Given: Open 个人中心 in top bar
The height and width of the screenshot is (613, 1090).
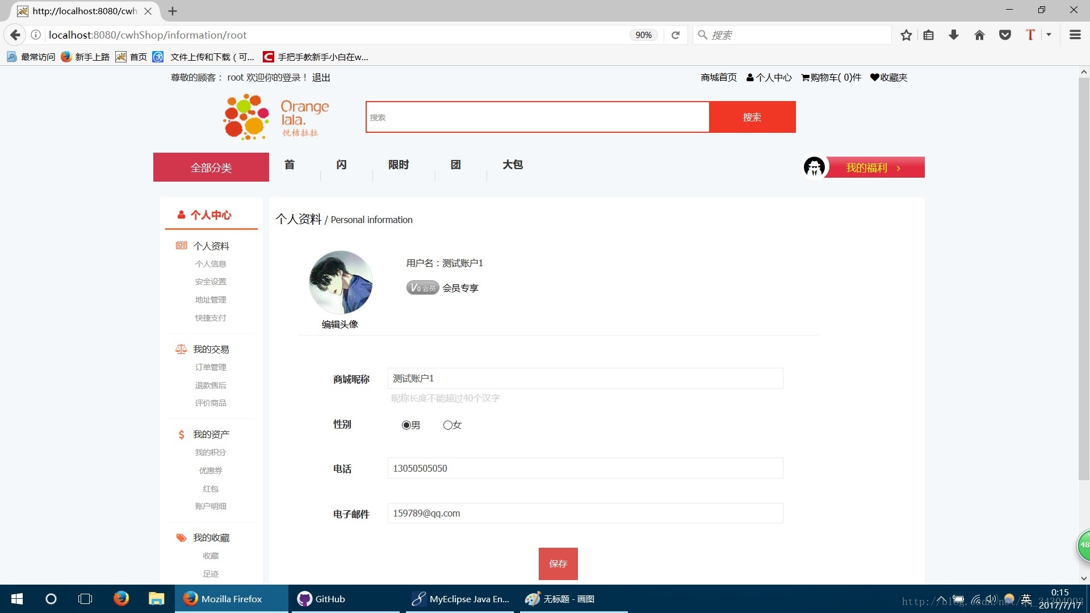Looking at the screenshot, I should [x=769, y=78].
